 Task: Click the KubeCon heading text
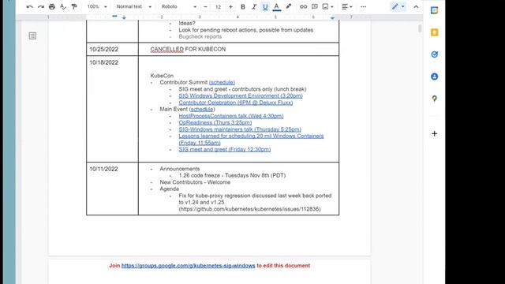pyautogui.click(x=162, y=76)
